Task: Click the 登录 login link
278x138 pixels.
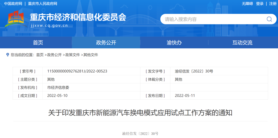Action: pos(260,4)
